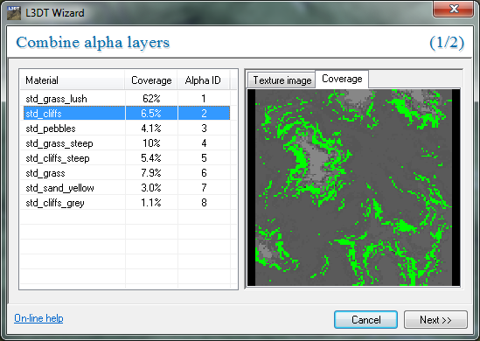
Task: Select the std_cliffs_steep material row
Action: [x=127, y=158]
